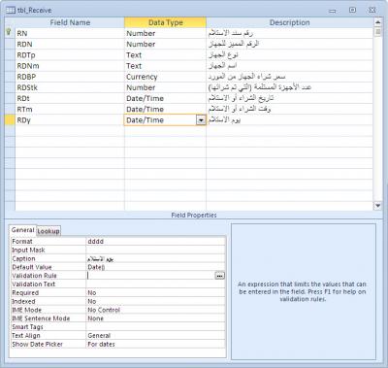The image size is (388, 368).
Task: Click the IME Sentence Mode value None
Action: click(x=155, y=318)
